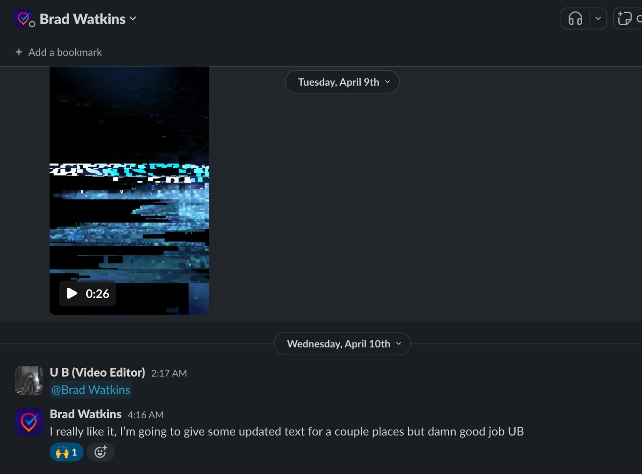Click the plus icon beside Add a bookmark
Screen dimensions: 642x474
point(18,52)
